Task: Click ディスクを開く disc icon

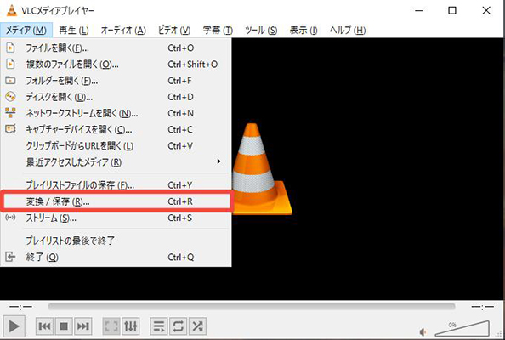Action: [x=10, y=96]
